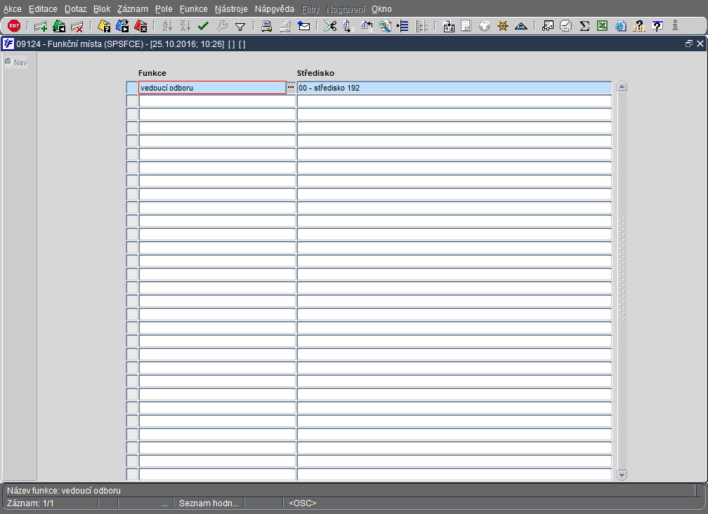Open the Nápověda menu

tap(275, 9)
